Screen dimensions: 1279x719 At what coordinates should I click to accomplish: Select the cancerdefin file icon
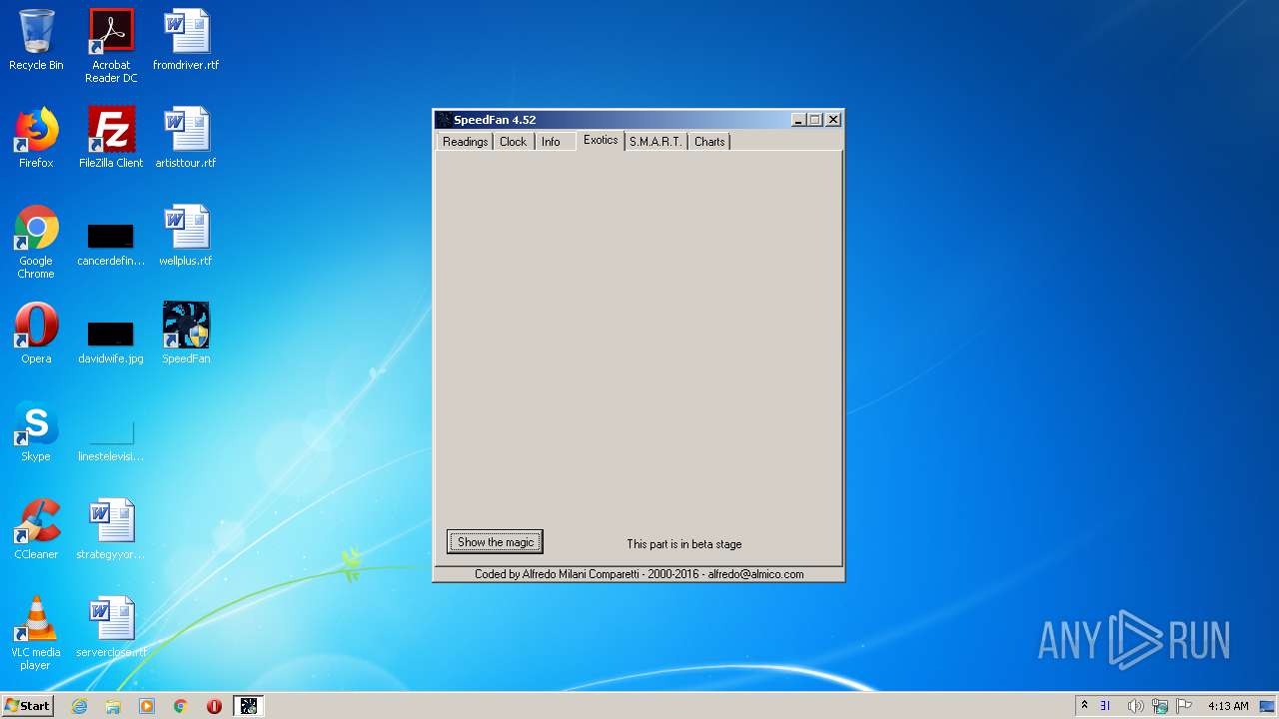111,243
